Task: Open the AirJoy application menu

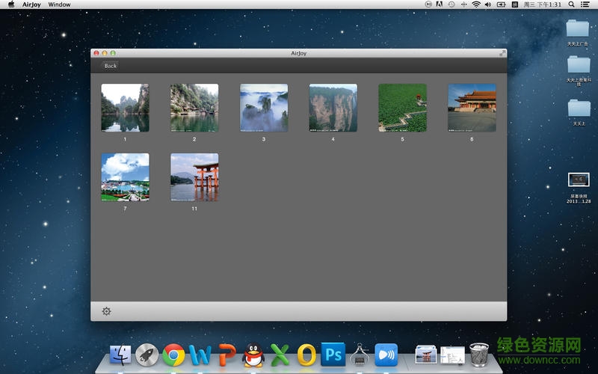Action: (x=30, y=4)
